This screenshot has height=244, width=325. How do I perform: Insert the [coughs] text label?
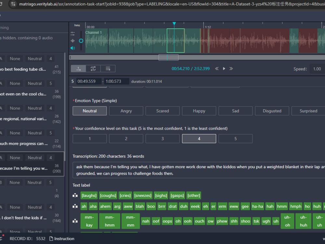coord(108,196)
